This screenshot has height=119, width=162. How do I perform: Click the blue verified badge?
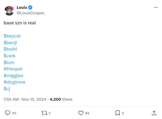[30, 7]
